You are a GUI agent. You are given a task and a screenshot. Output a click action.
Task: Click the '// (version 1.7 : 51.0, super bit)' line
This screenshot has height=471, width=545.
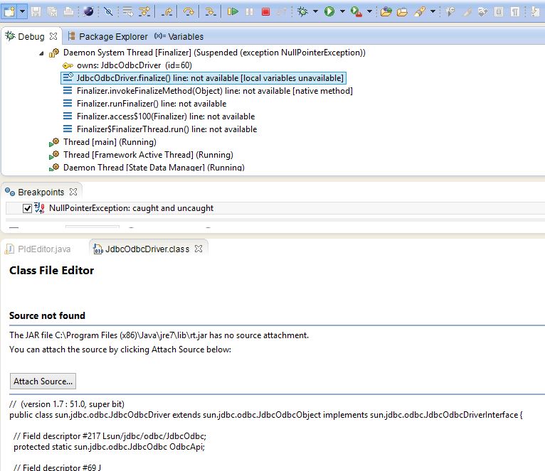point(67,404)
